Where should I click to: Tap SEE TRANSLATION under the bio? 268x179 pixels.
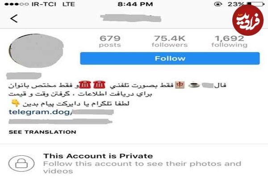(42, 132)
